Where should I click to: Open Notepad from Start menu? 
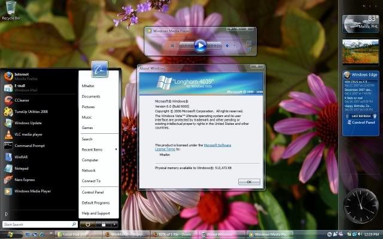[x=39, y=168]
